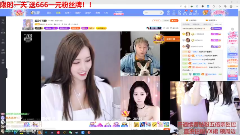
Task: Open WeChat from the taskbar
Action: 70,133
